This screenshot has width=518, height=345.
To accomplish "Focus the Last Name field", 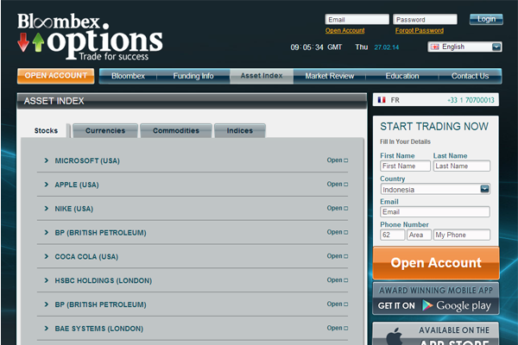I will pos(462,166).
